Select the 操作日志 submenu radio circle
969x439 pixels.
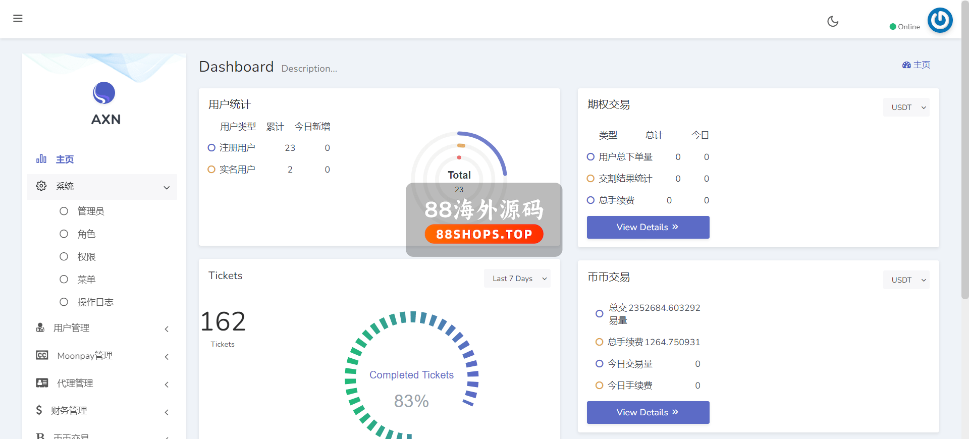coord(64,302)
